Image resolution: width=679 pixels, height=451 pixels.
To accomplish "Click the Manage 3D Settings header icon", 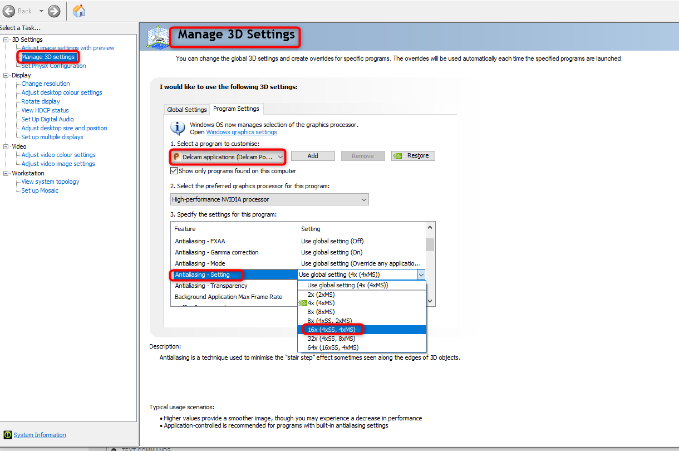I will [158, 37].
